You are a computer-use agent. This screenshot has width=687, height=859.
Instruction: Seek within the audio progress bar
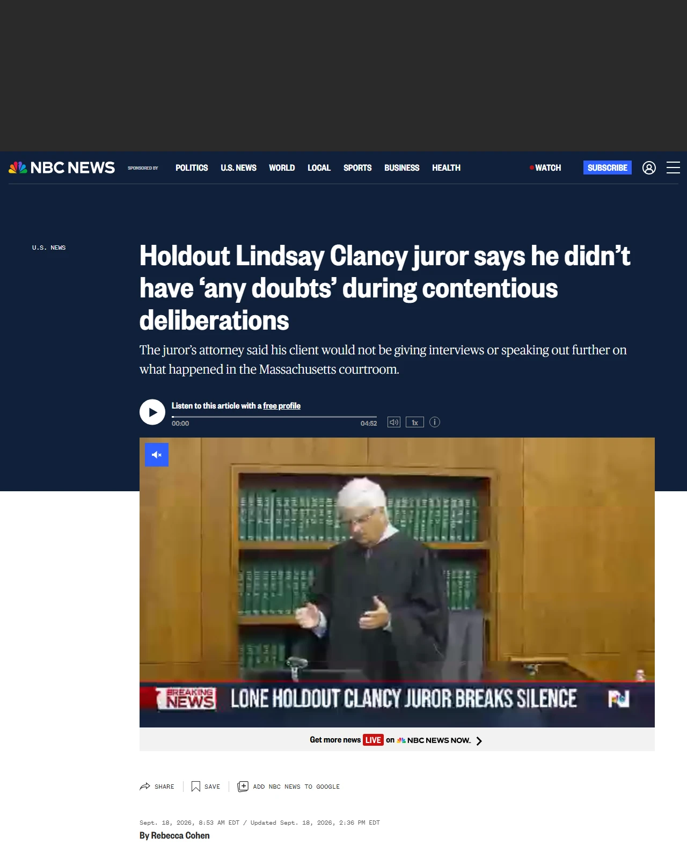pyautogui.click(x=274, y=417)
